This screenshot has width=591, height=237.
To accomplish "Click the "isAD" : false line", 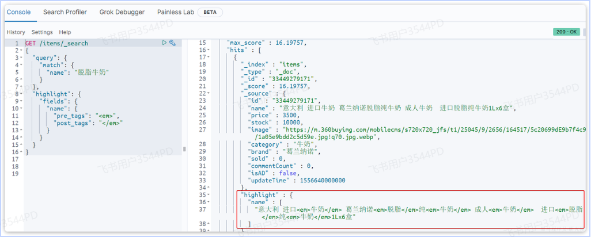I will pos(274,173).
